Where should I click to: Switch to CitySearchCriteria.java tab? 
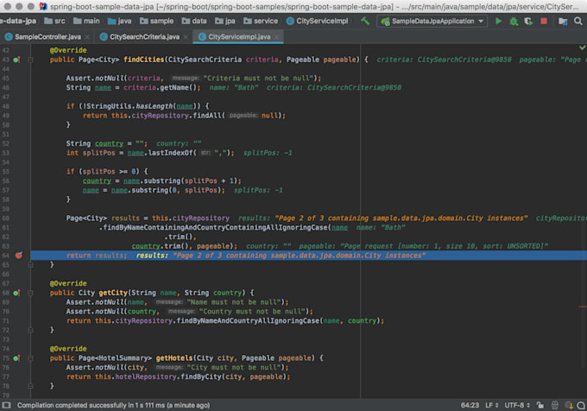tap(144, 36)
